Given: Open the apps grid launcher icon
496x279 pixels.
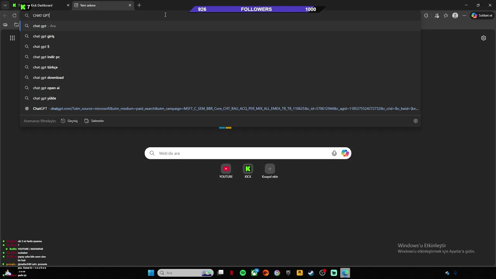Looking at the screenshot, I should click(12, 38).
